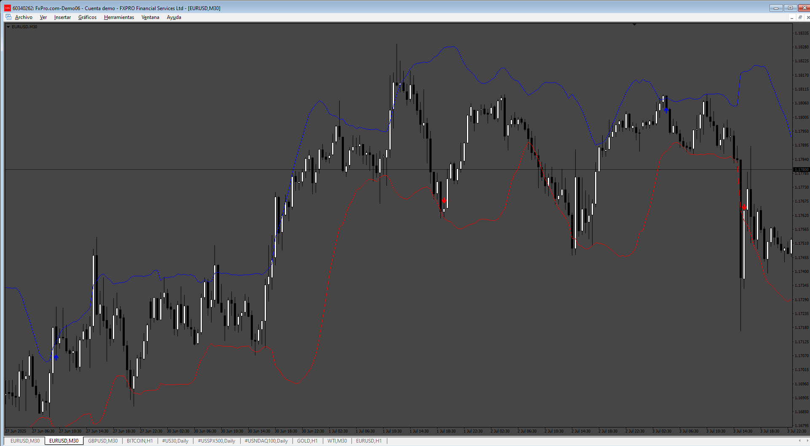Open the Ventana menu
Screen dimensions: 810x446
[150, 17]
